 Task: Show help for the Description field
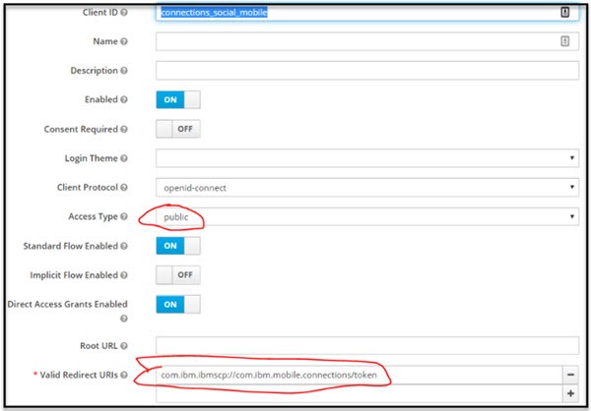tap(124, 71)
